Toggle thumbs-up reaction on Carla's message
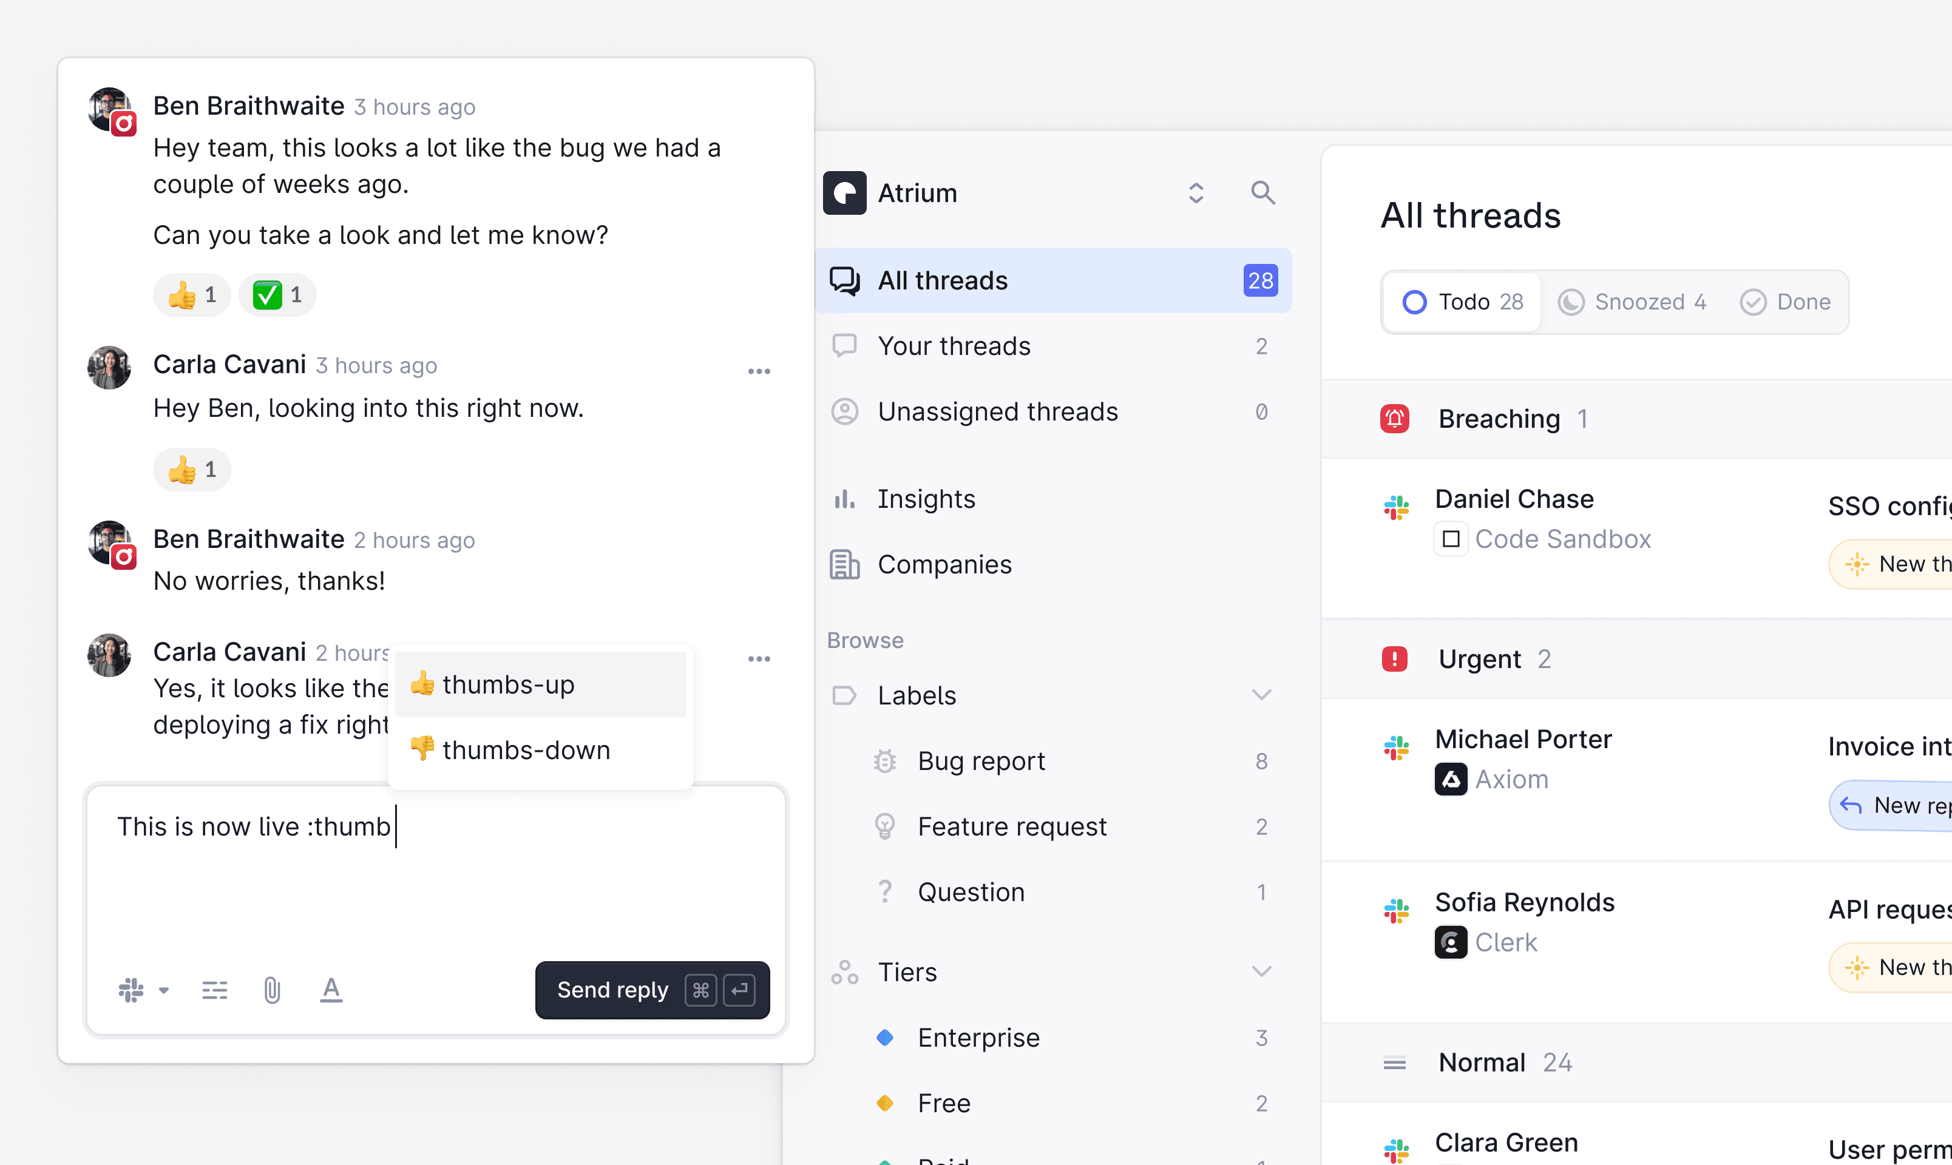The height and width of the screenshot is (1165, 1952). pos(192,470)
